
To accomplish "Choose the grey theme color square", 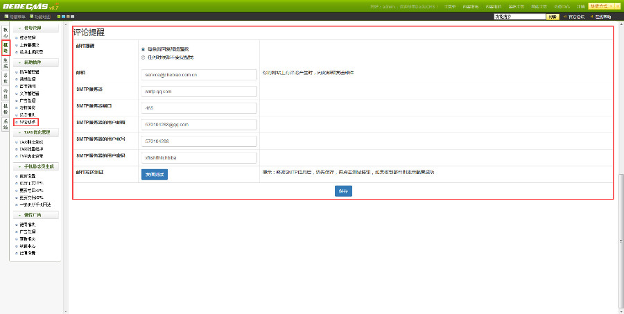I will 73,17.
